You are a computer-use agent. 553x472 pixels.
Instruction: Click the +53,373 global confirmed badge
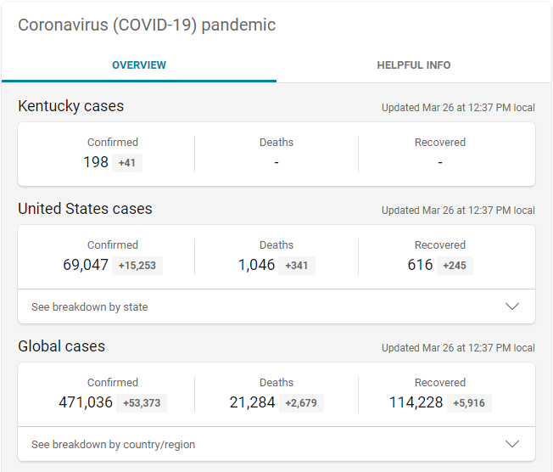[141, 403]
